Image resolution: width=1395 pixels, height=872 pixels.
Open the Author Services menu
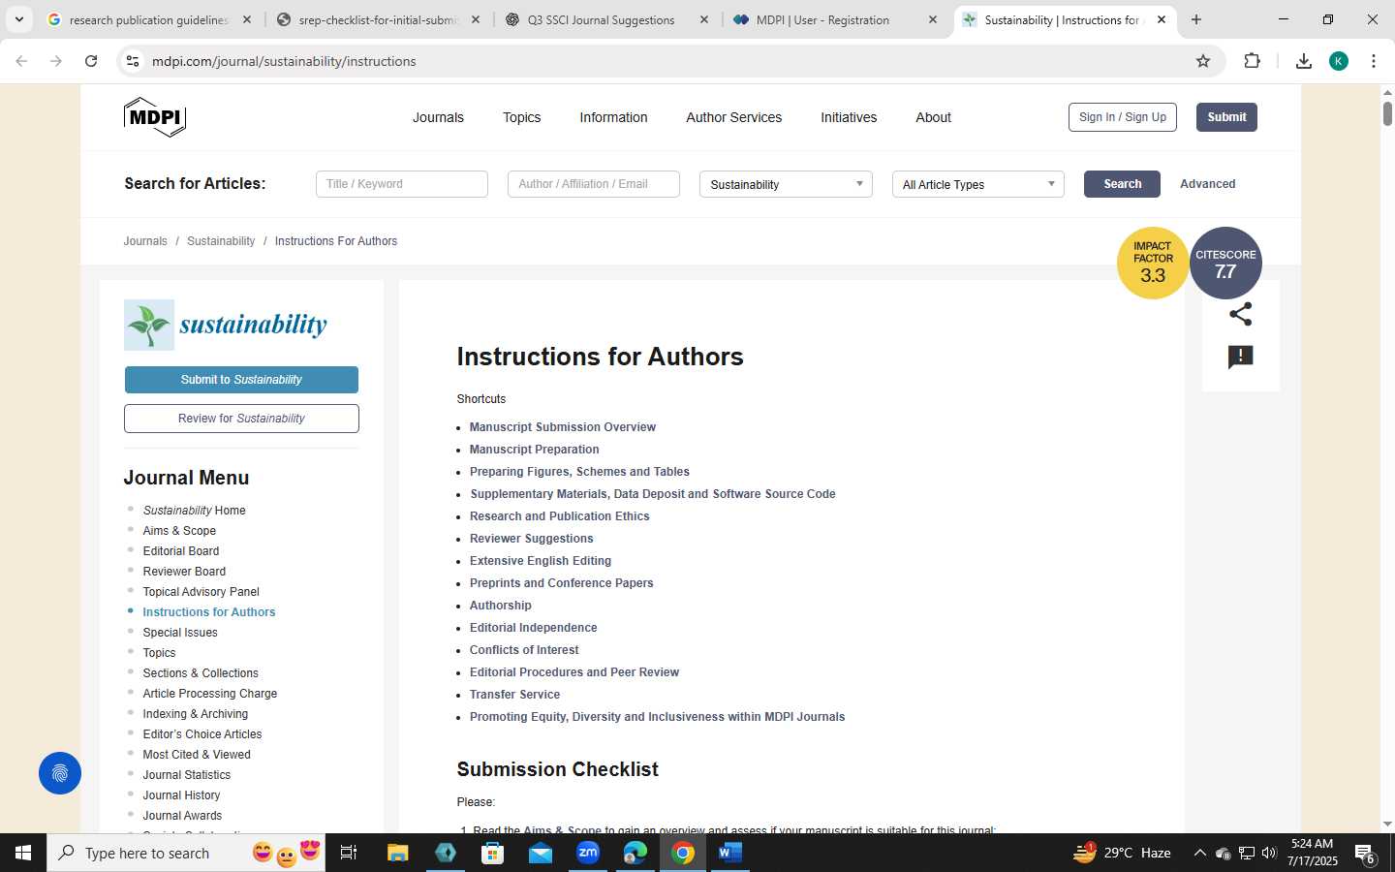point(733,117)
